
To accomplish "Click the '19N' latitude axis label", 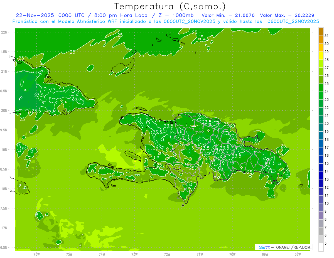I will click(4, 150).
